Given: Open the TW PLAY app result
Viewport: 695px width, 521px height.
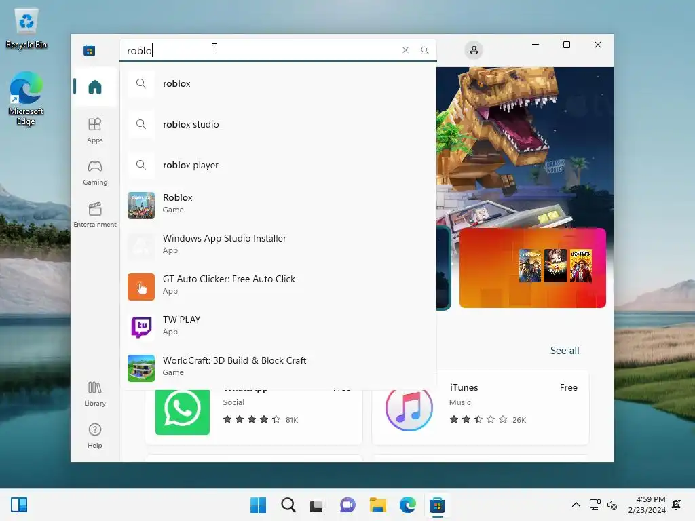Looking at the screenshot, I should 278,328.
